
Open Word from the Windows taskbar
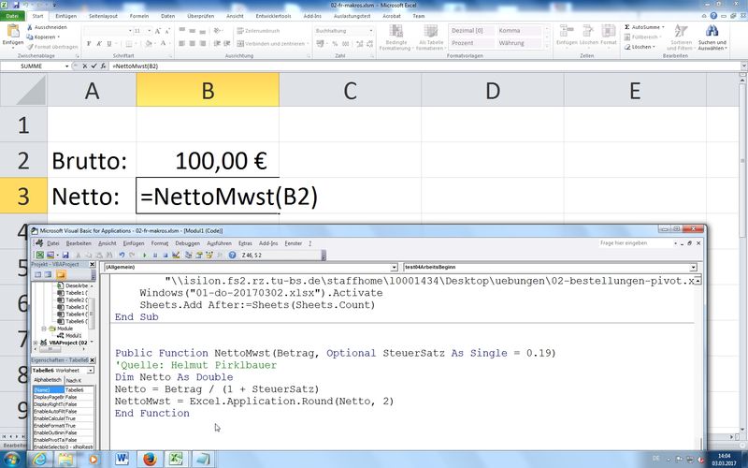pos(122,460)
